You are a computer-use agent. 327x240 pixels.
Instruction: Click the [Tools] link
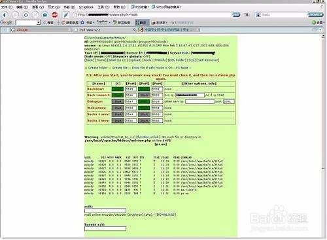pyautogui.click(x=148, y=60)
